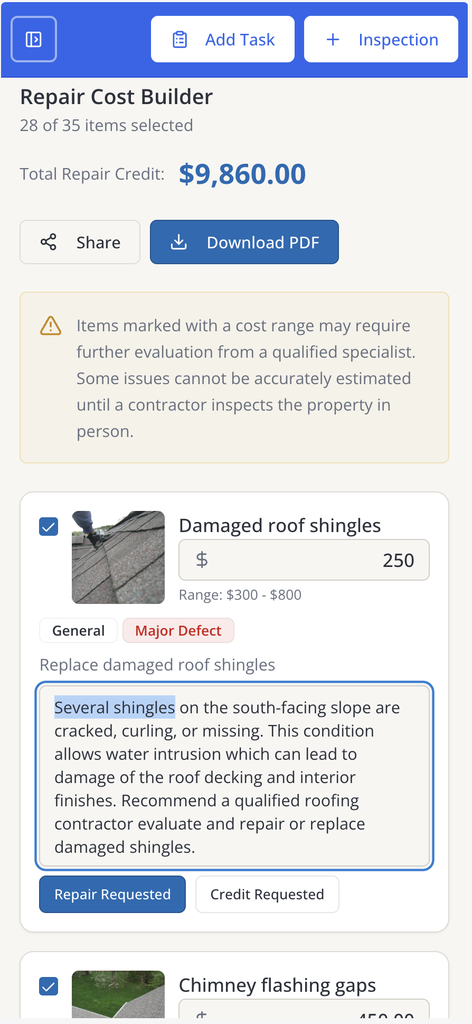This screenshot has width=472, height=1024.
Task: Click the dollar sign in the chimney cost field
Action: (x=202, y=1014)
